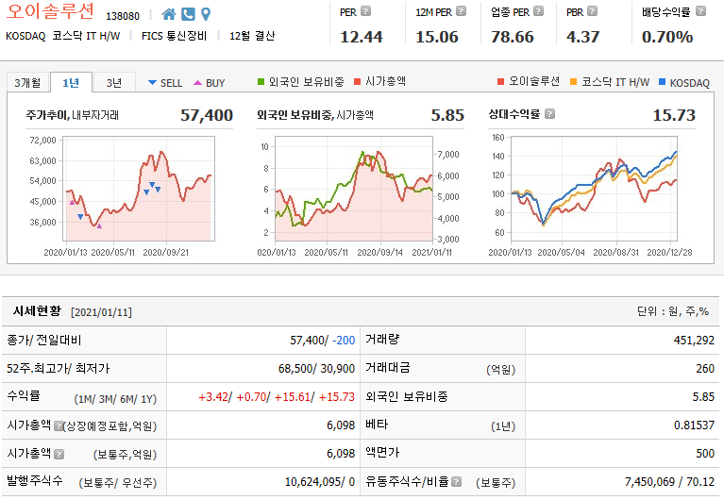Click the 52-week value 68,500/ 30,900

pyautogui.click(x=316, y=369)
